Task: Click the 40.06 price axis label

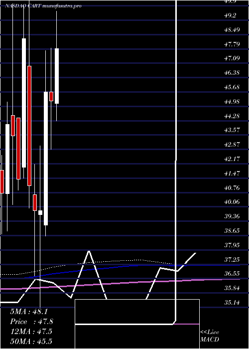Action: coord(232,202)
